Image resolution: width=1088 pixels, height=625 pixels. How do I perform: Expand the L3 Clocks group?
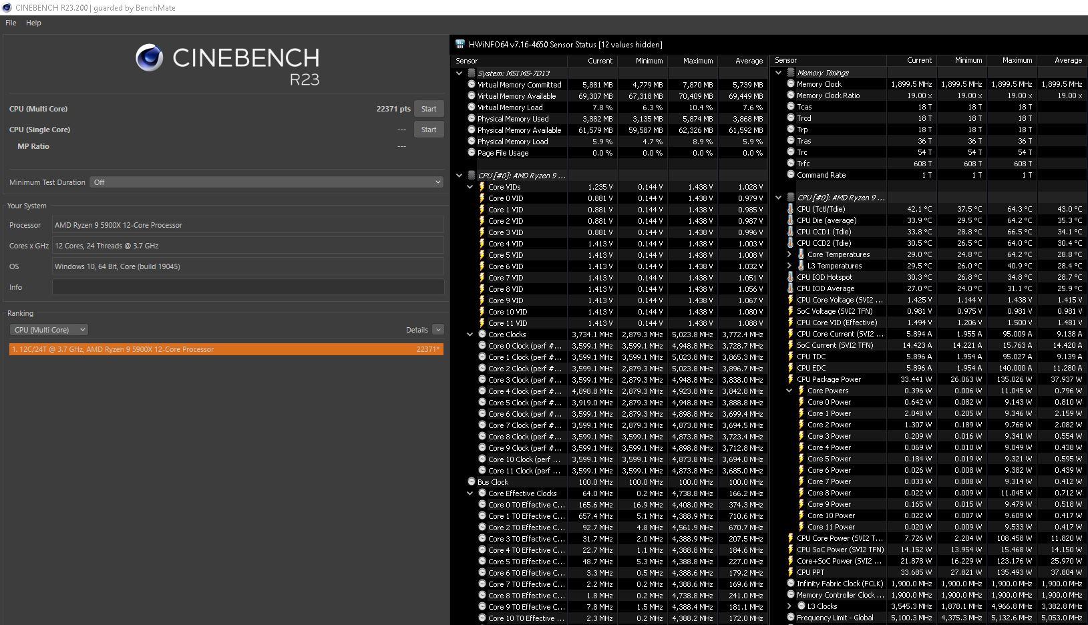[x=789, y=606]
